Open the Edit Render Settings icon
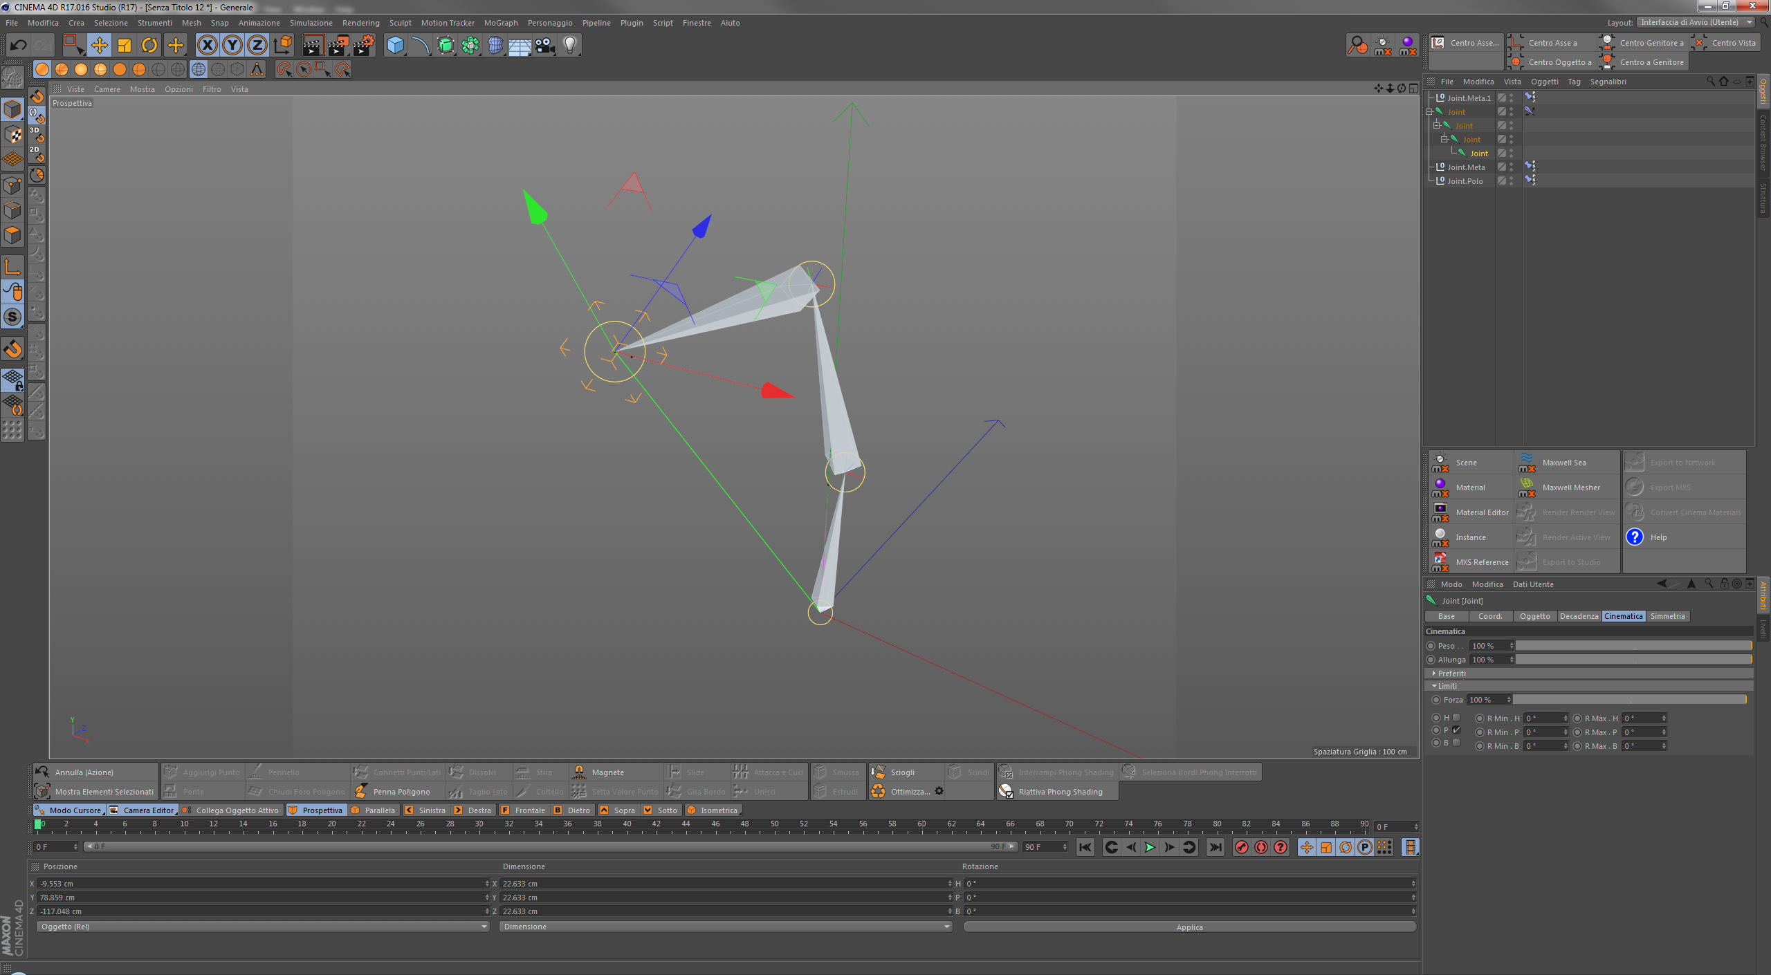 point(364,46)
